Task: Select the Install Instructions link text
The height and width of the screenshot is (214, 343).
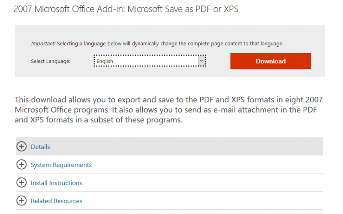Action: (x=56, y=183)
